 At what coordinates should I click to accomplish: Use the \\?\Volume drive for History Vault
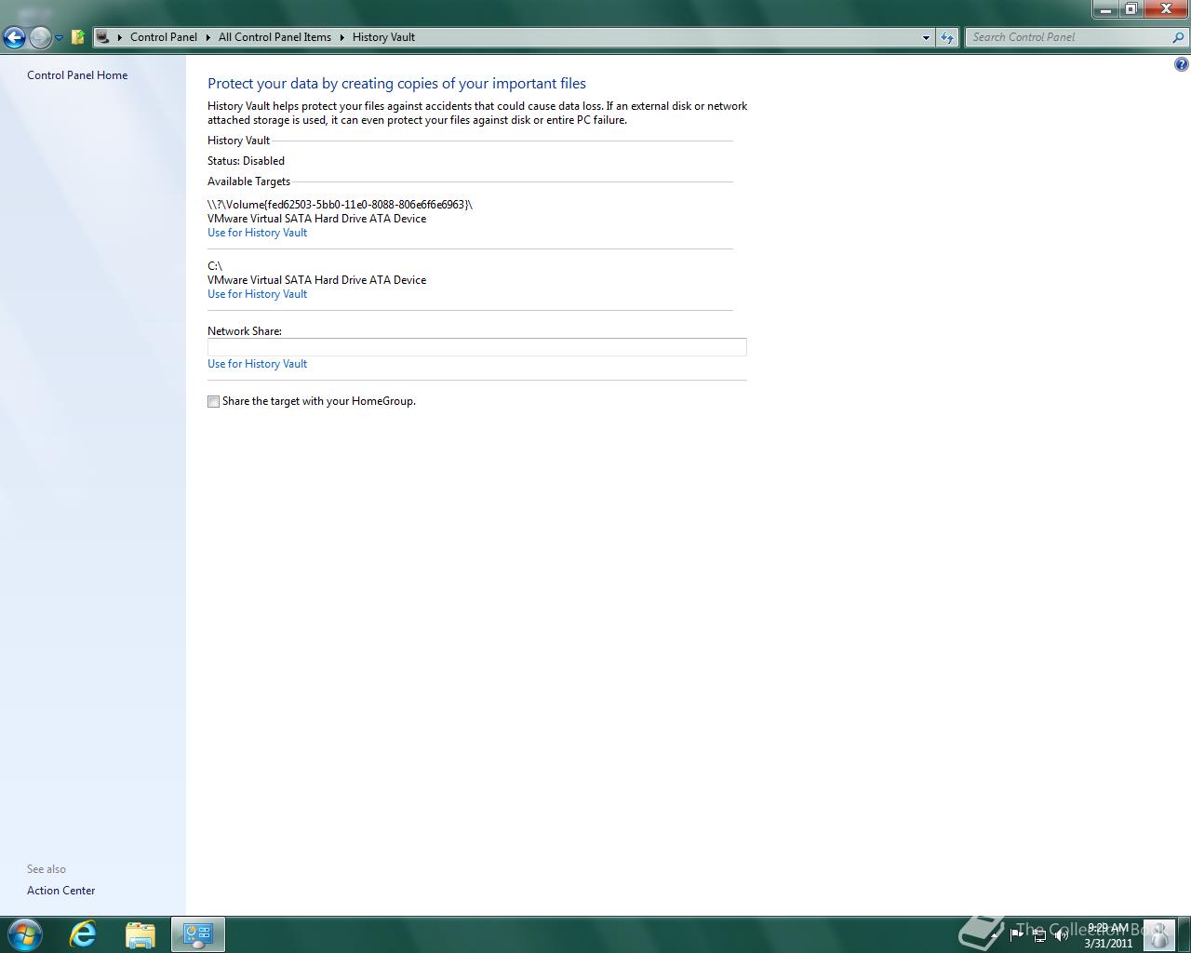(257, 233)
